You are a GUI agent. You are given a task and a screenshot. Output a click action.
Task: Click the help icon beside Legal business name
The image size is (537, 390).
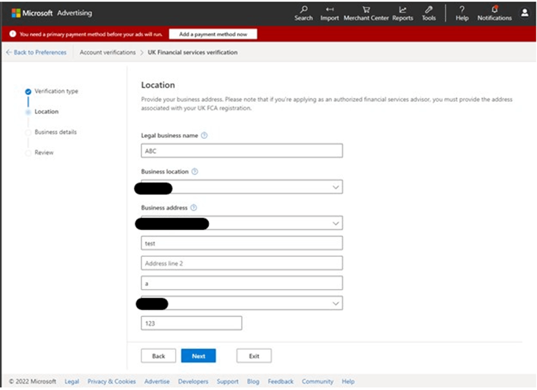point(204,136)
